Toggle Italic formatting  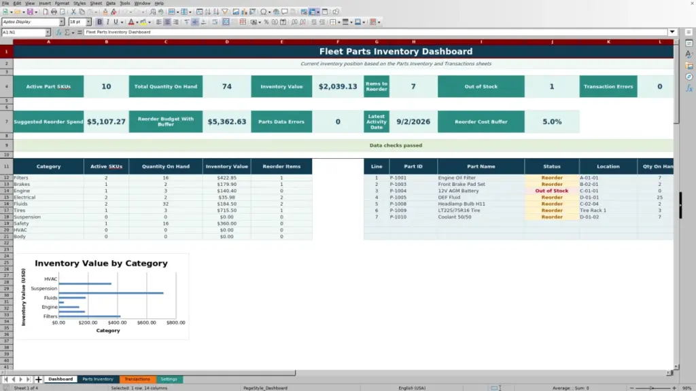point(107,22)
